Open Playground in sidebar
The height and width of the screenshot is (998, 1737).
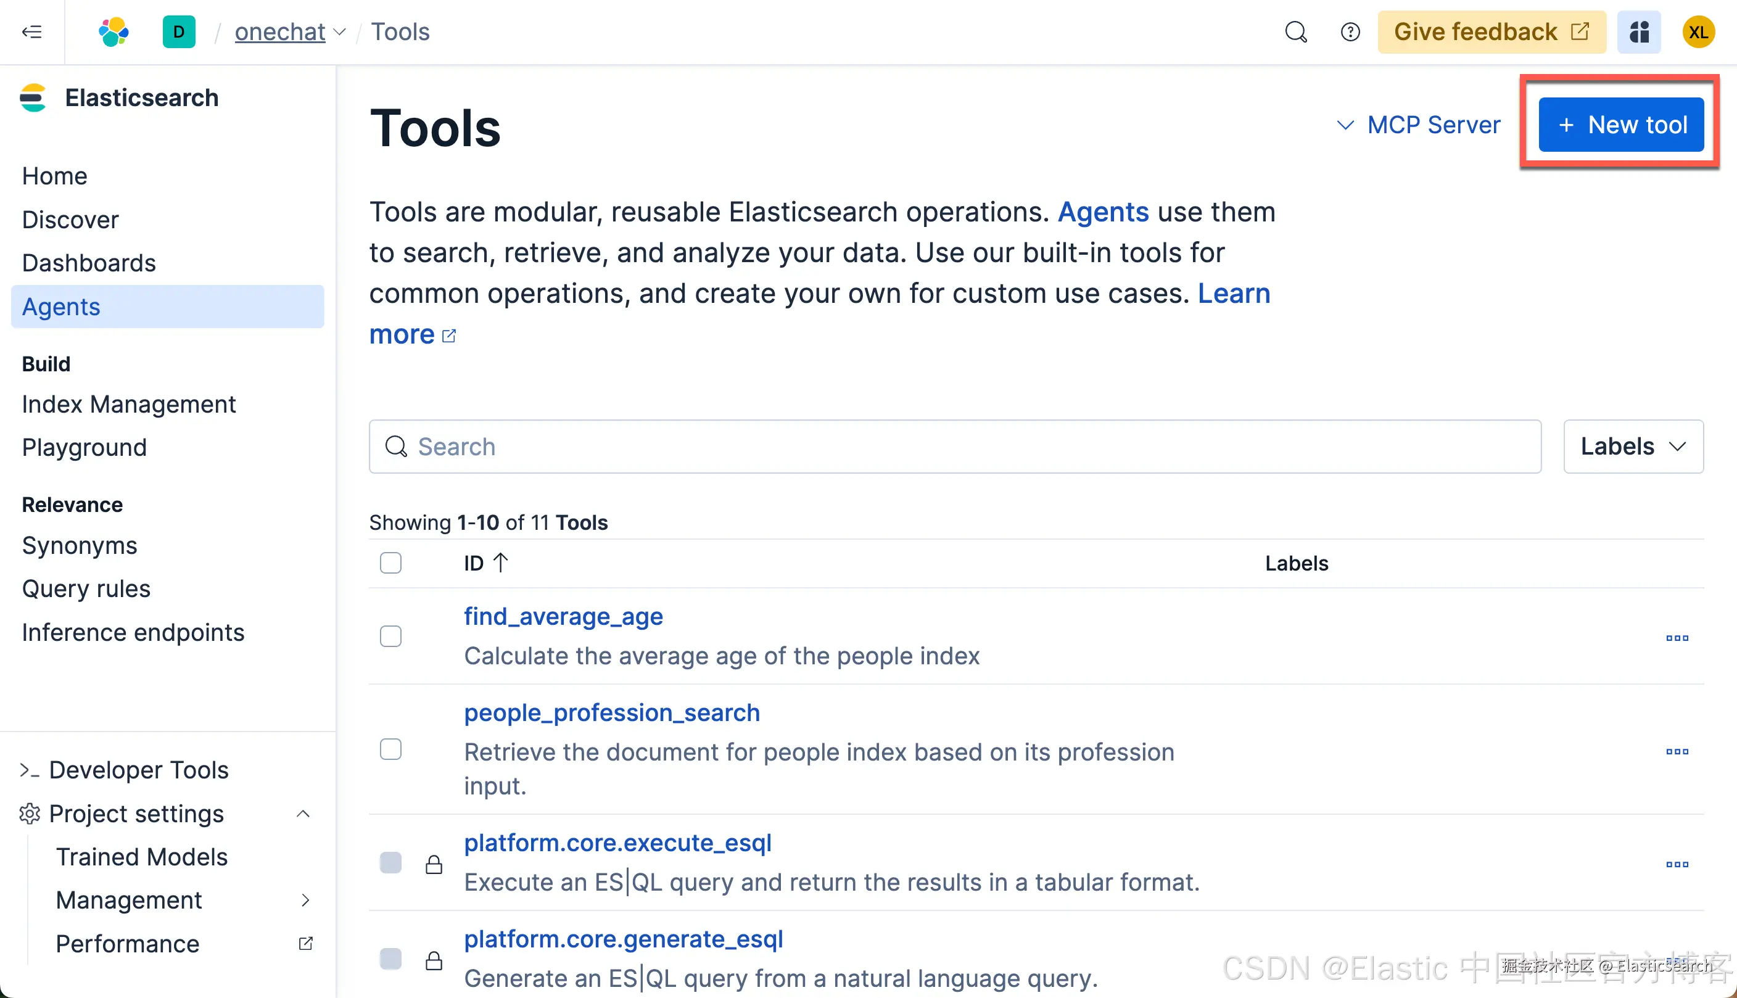85,448
